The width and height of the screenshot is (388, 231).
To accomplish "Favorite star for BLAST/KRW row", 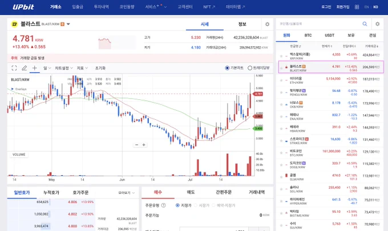I will point(281,67).
